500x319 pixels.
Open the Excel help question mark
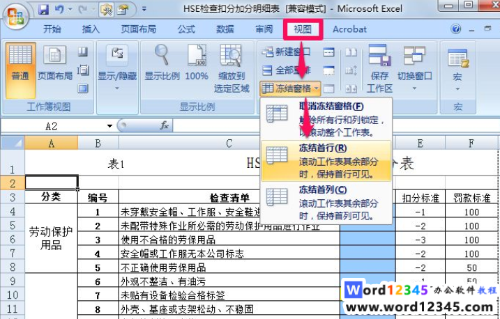[456, 29]
